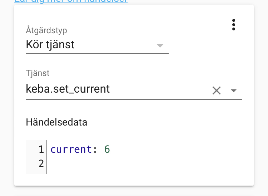Click the Åtgärdstyp field label
268x196 pixels.
coord(46,30)
